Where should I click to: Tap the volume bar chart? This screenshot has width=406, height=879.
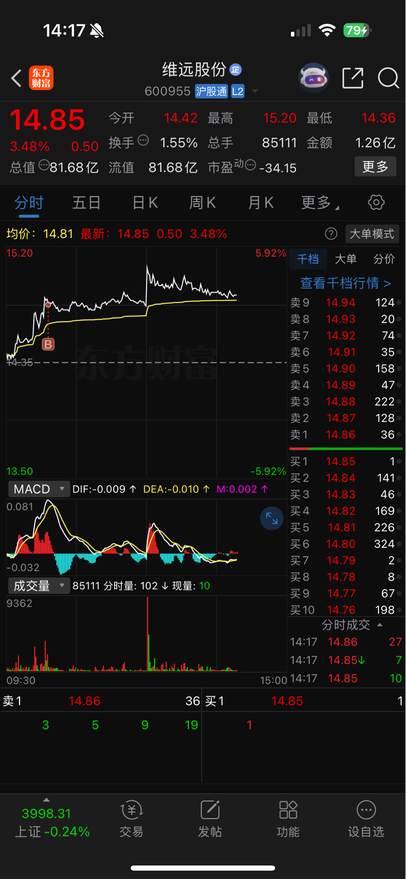pyautogui.click(x=146, y=634)
